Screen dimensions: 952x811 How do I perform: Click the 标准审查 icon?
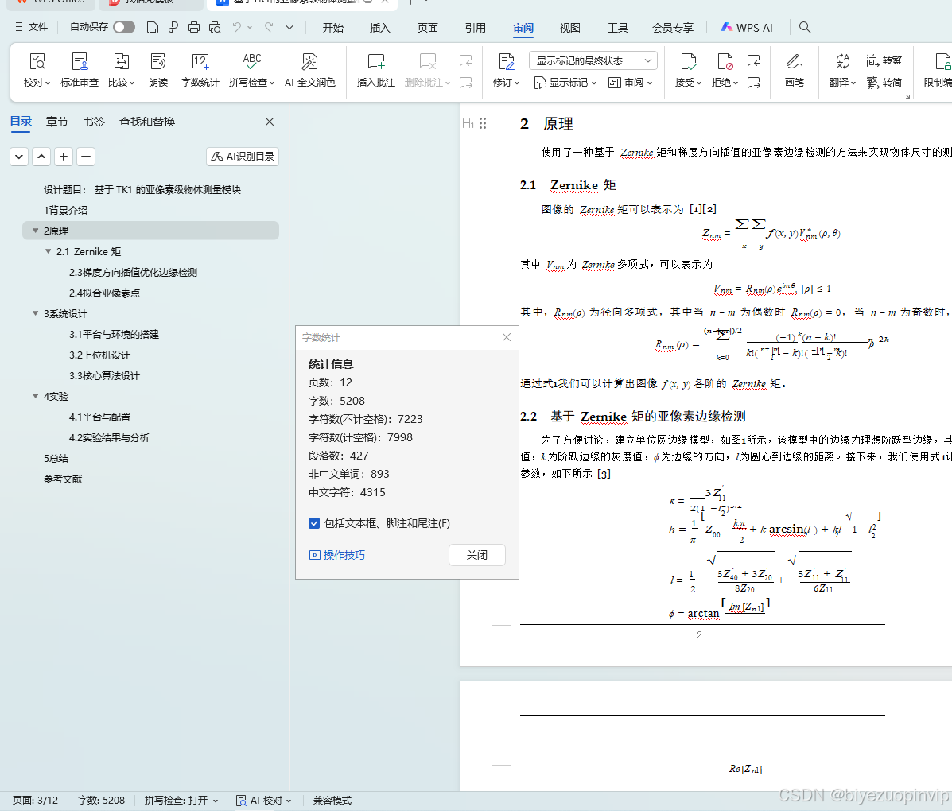tap(80, 62)
